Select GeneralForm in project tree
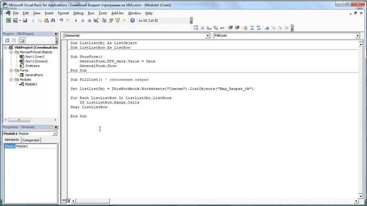Viewport: 367px width, 206px height. 34,75
